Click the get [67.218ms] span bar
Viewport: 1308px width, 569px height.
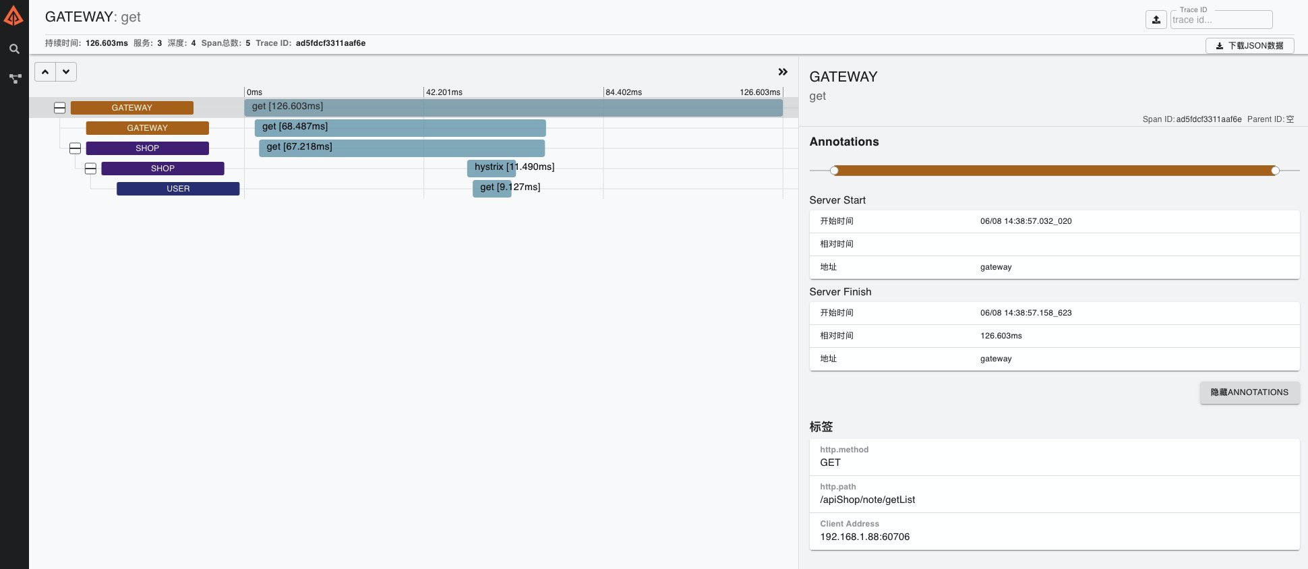click(402, 148)
